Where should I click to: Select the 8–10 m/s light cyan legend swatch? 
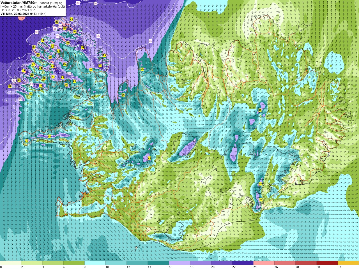[x=95, y=263]
